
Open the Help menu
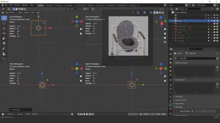coord(31,5)
